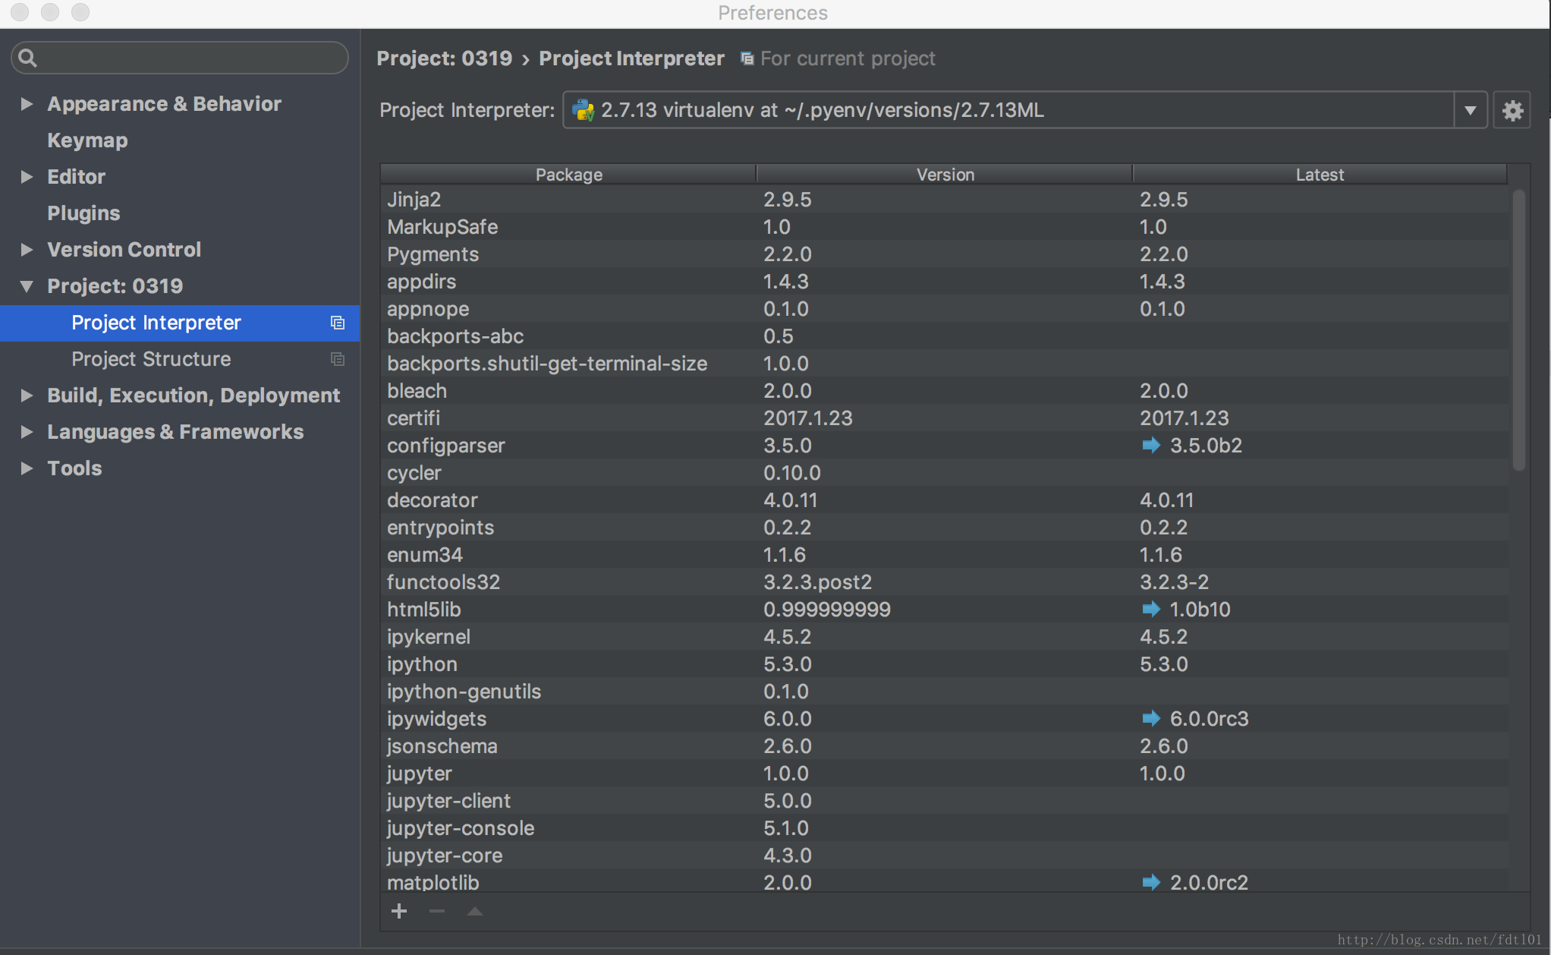The width and height of the screenshot is (1551, 955).
Task: Select the jsonschema package row
Action: click(945, 746)
